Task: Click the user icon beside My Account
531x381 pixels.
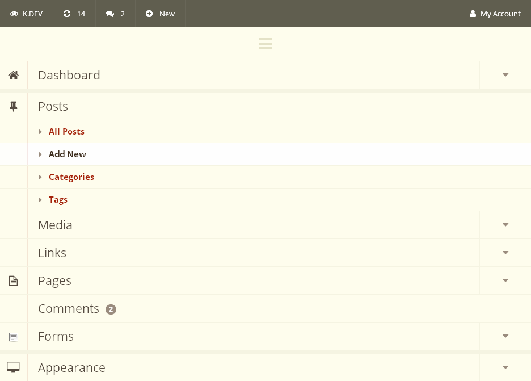Action: tap(473, 14)
